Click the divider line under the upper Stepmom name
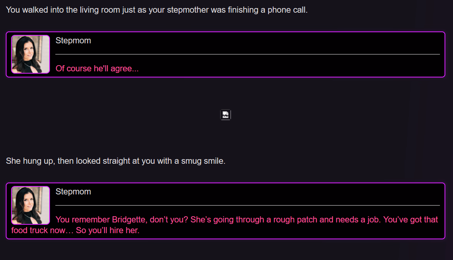The width and height of the screenshot is (453, 260). (247, 54)
